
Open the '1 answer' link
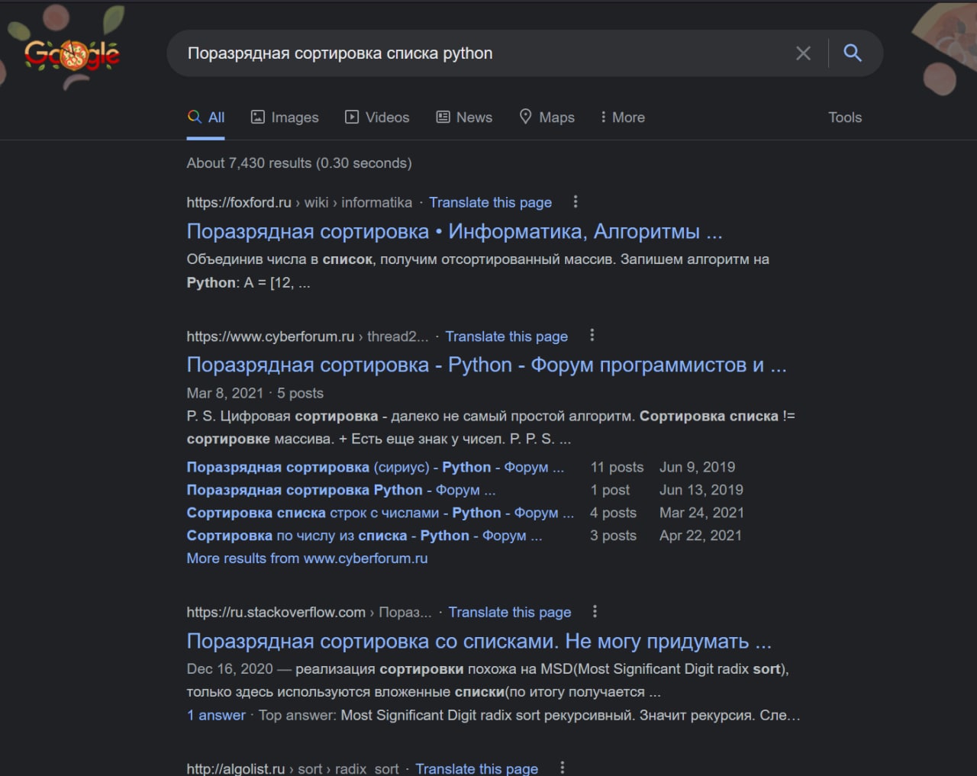216,716
